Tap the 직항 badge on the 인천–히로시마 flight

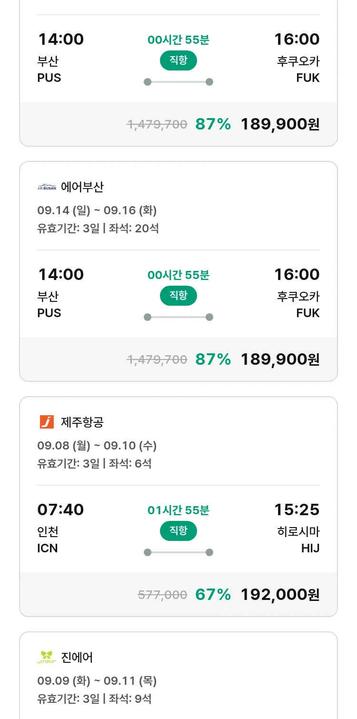(178, 531)
